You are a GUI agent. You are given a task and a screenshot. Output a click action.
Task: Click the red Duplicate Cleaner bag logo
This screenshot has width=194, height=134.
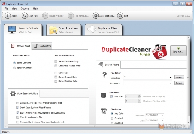click(x=159, y=51)
